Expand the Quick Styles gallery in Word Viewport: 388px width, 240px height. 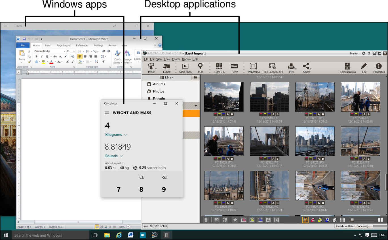pyautogui.click(x=117, y=57)
